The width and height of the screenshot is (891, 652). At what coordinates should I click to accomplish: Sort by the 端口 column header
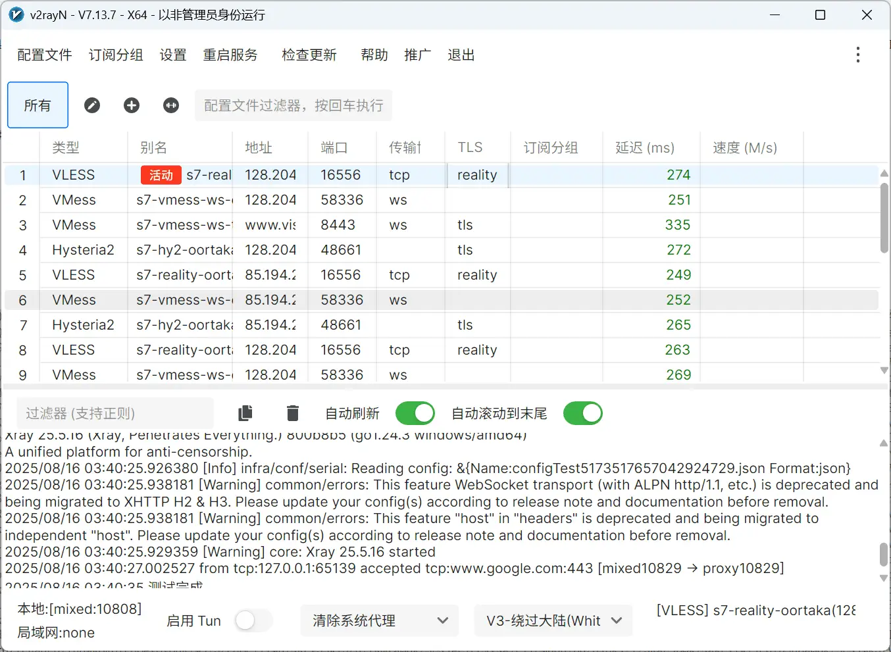click(342, 147)
